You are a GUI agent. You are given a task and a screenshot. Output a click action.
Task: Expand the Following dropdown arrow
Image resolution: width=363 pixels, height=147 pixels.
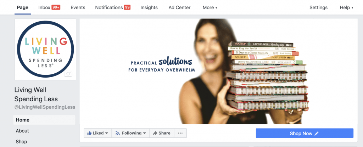point(145,133)
